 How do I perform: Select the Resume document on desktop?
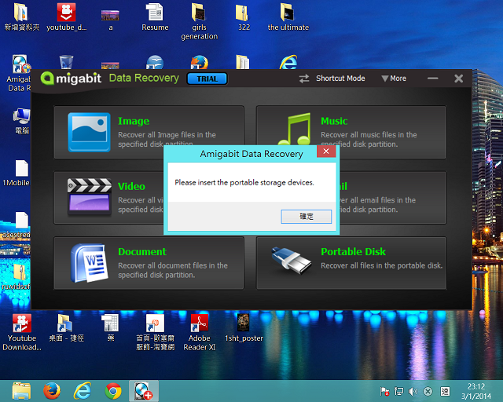[155, 17]
